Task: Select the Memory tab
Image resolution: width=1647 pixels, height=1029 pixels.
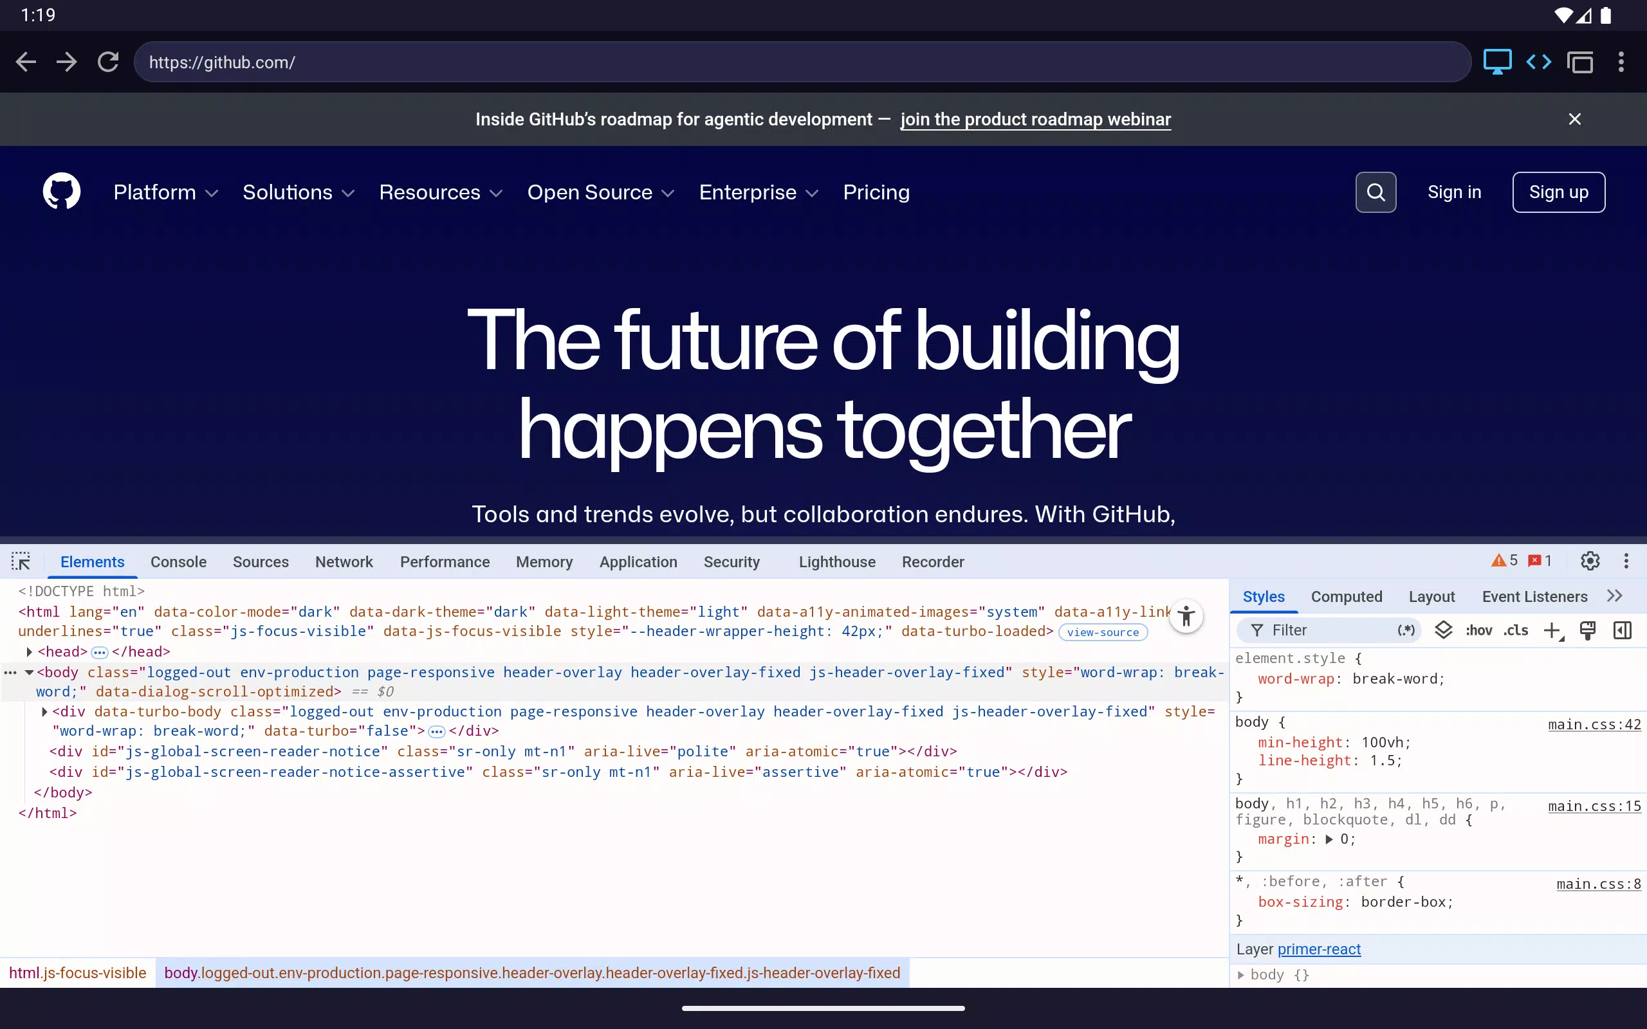Action: coord(544,561)
